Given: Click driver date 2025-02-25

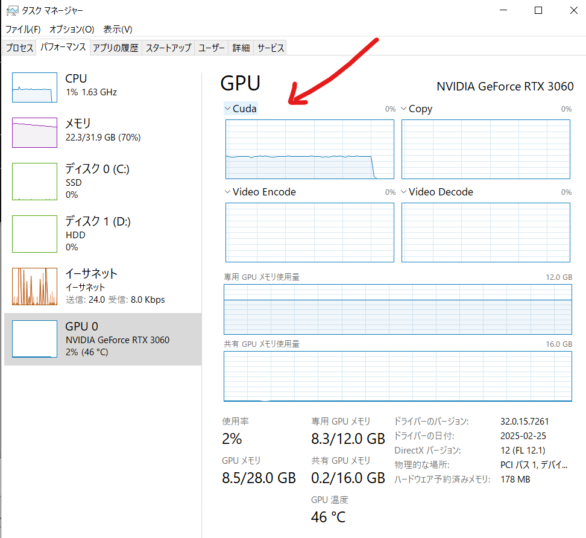Looking at the screenshot, I should pyautogui.click(x=523, y=436).
